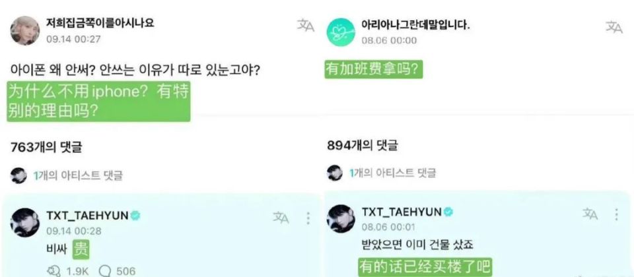Open the three-dot menu on the 08.06 comment

616,214
